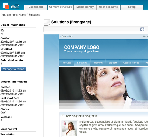This screenshot has height=137, width=148.
Task: Click the Solutions Frontpage document icon
Action: (47, 22)
